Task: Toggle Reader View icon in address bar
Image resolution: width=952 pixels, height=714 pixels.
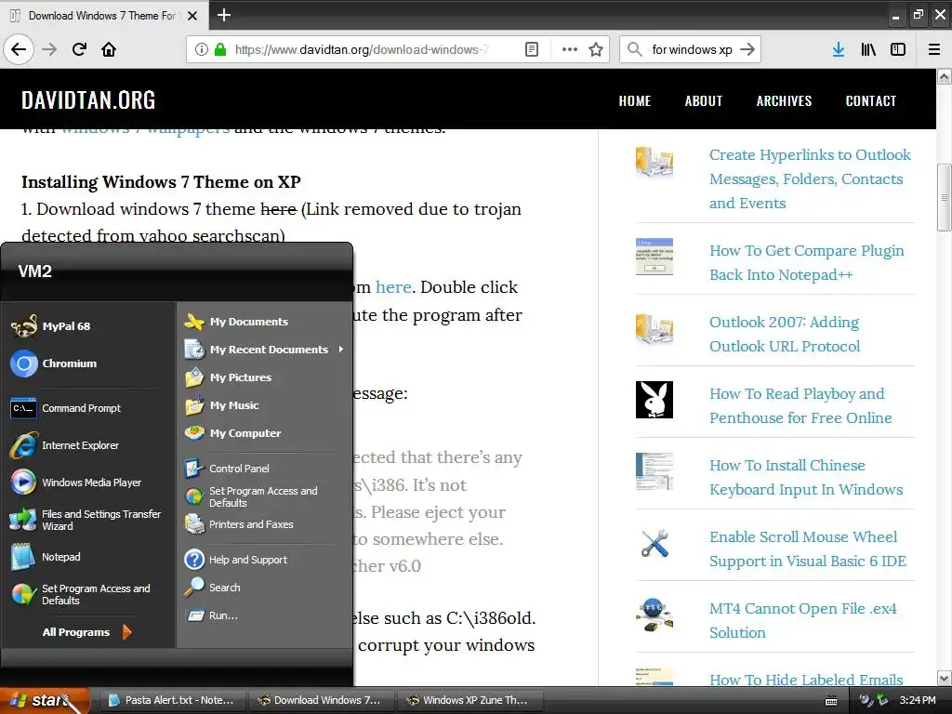Action: click(x=531, y=49)
